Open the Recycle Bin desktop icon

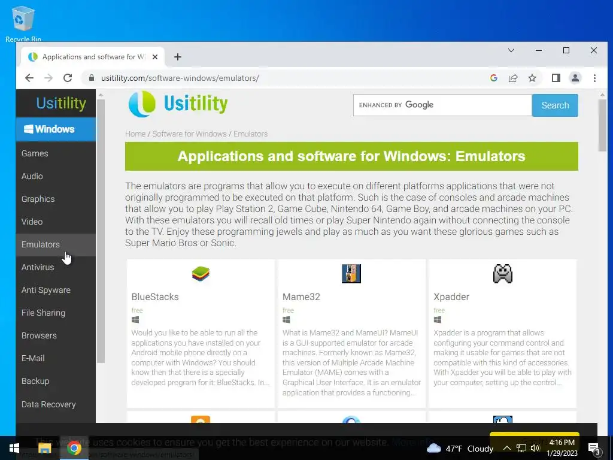point(23,24)
